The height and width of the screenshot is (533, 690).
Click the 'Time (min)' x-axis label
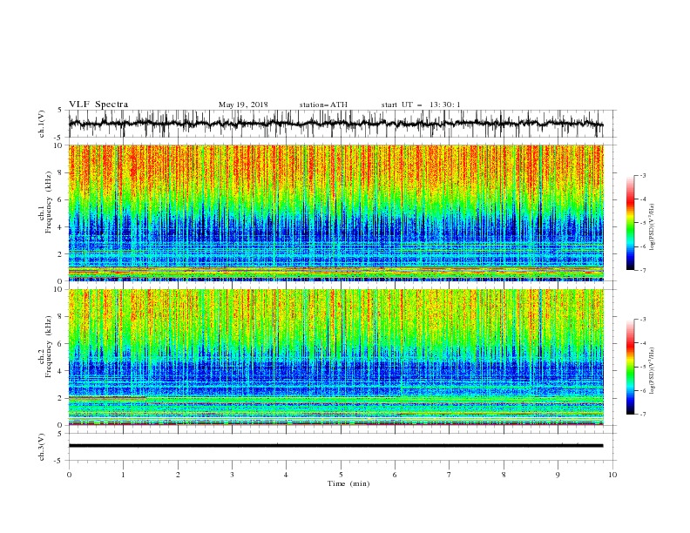coord(348,483)
